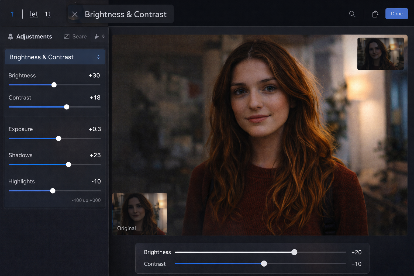Click the underlined 'let' link

pyautogui.click(x=34, y=14)
